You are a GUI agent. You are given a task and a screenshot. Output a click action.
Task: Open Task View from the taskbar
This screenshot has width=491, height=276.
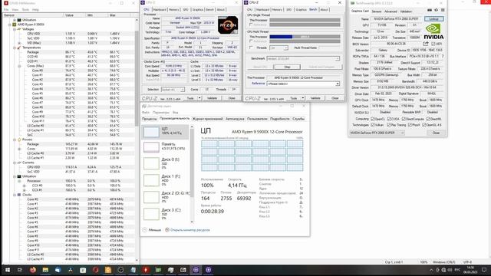(x=20, y=270)
